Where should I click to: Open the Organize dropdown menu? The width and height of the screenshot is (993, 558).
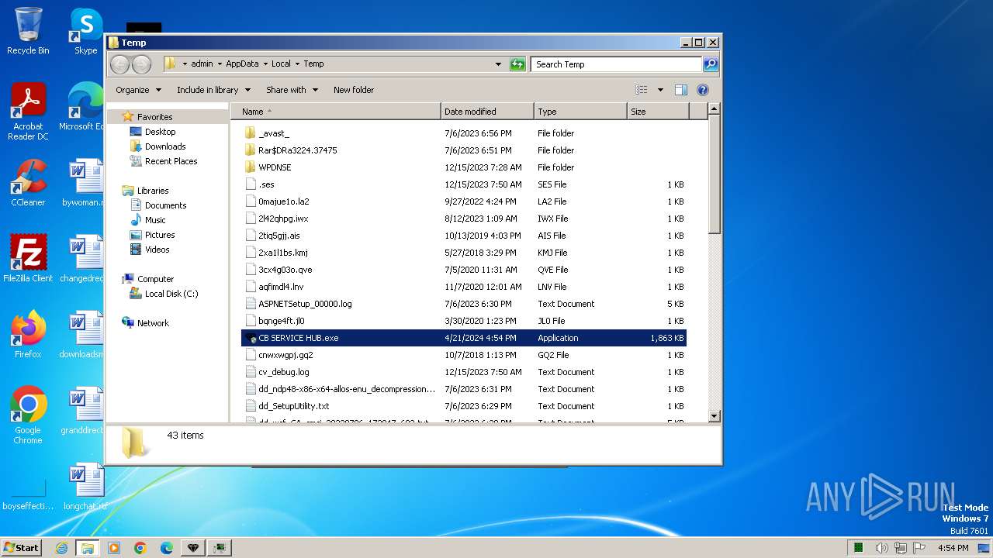click(139, 90)
